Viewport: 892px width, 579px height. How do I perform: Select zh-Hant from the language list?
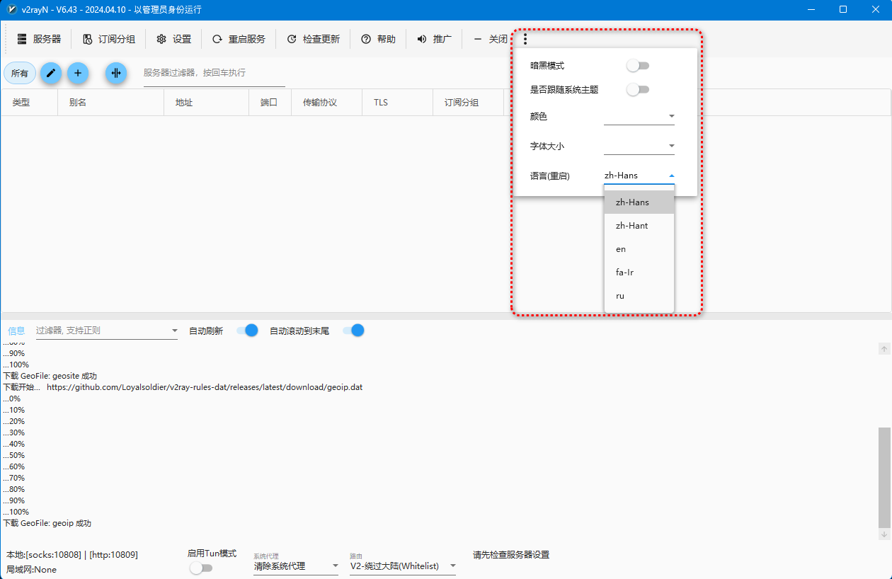pyautogui.click(x=631, y=226)
